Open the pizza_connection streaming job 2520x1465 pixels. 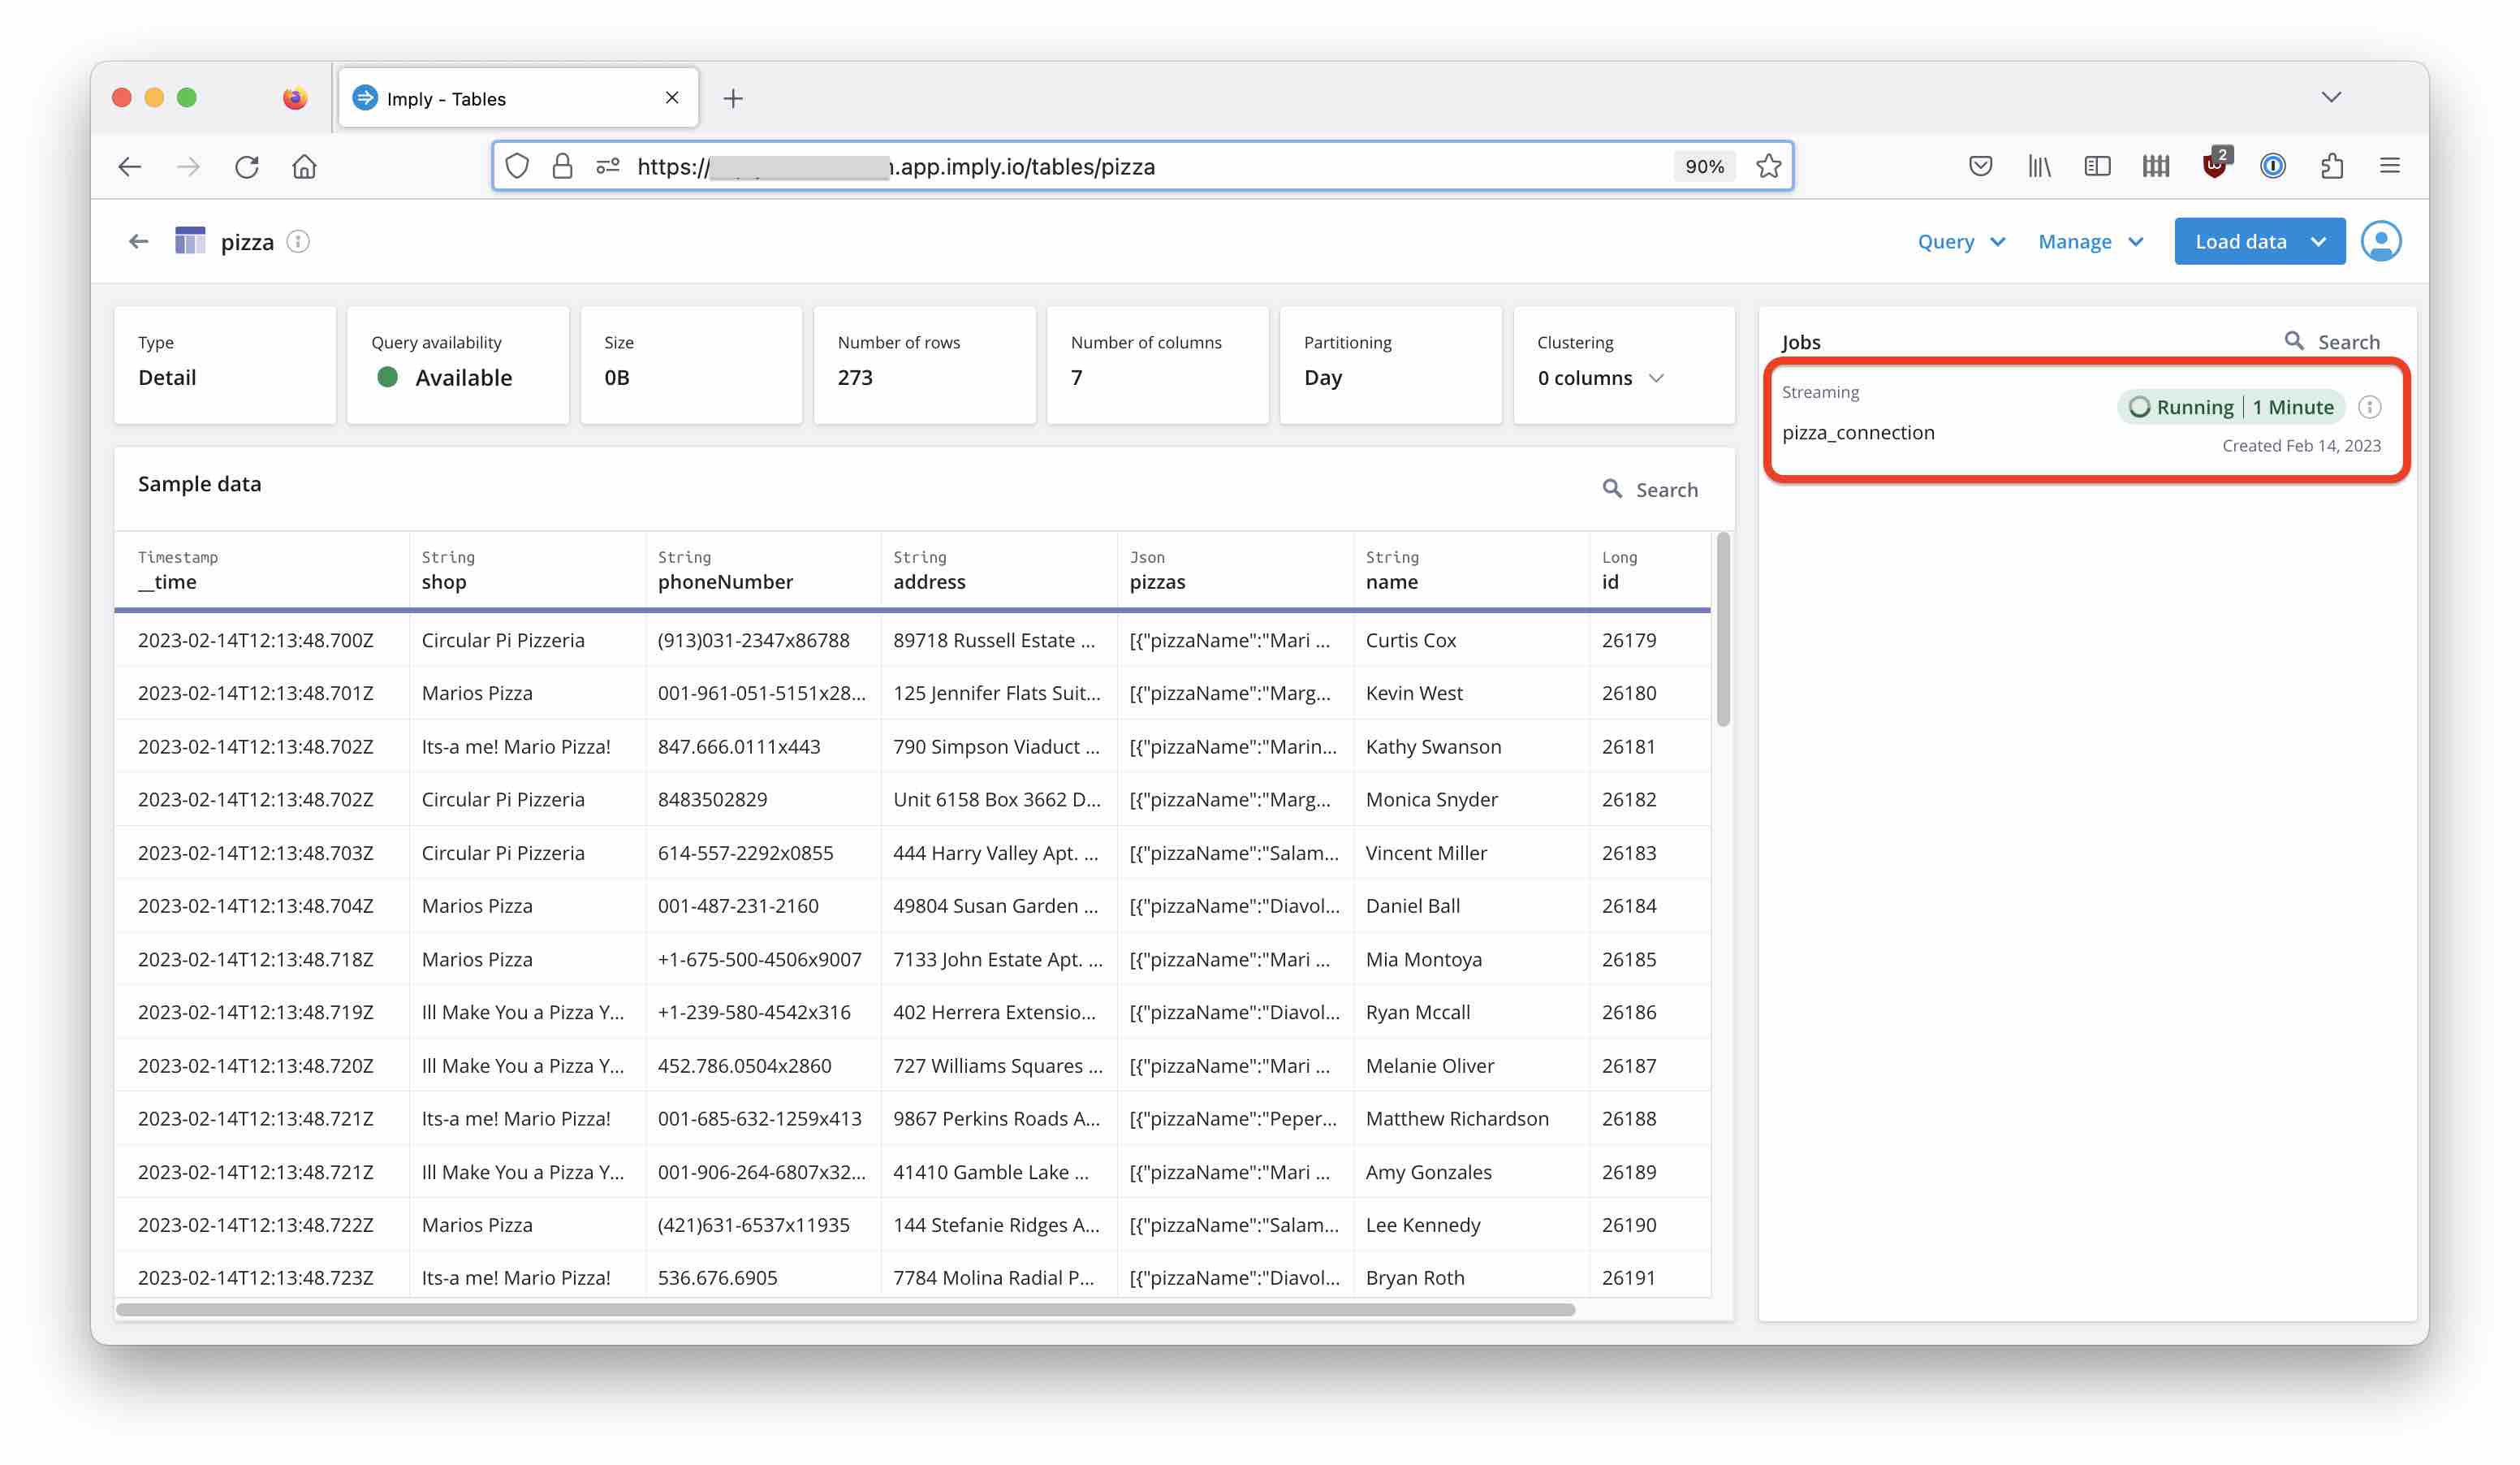point(1858,433)
